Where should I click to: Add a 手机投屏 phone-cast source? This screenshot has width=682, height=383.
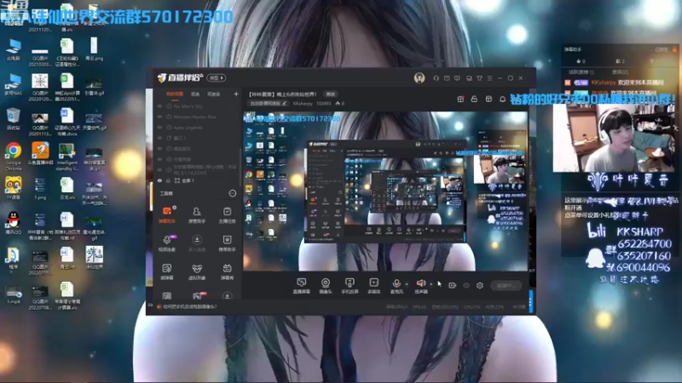coord(350,286)
